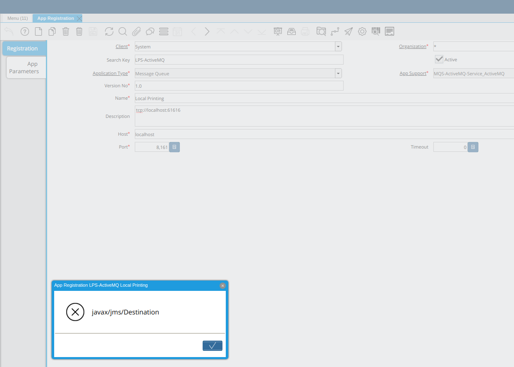This screenshot has height=367, width=514.
Task: Click the Timeout value field
Action: point(450,147)
